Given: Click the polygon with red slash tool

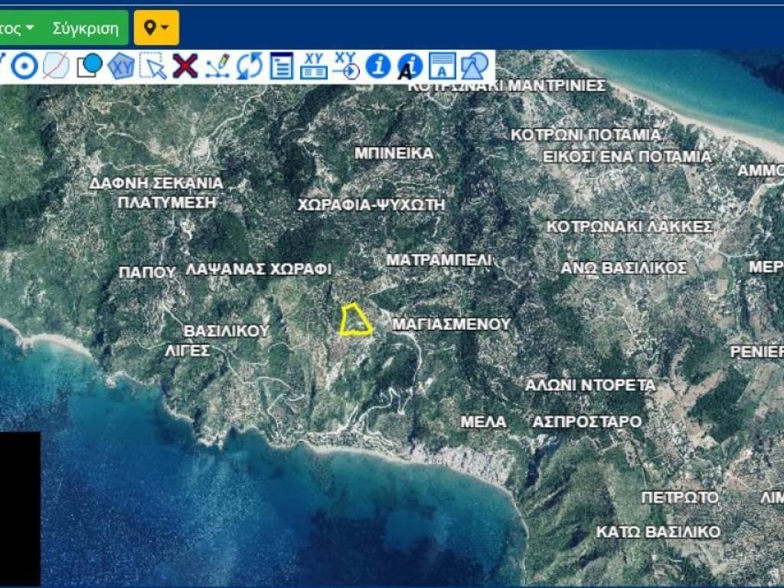Looking at the screenshot, I should 56,66.
